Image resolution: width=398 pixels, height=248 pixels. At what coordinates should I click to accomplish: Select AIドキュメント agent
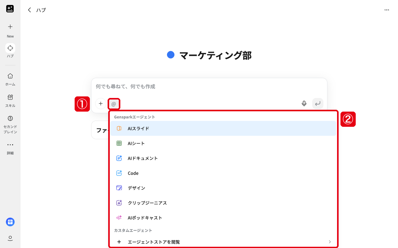[223, 158]
